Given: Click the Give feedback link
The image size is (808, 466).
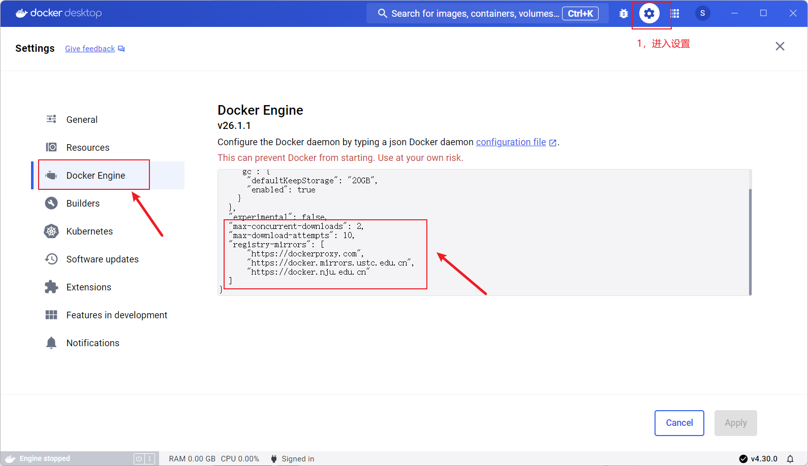Looking at the screenshot, I should pos(90,49).
